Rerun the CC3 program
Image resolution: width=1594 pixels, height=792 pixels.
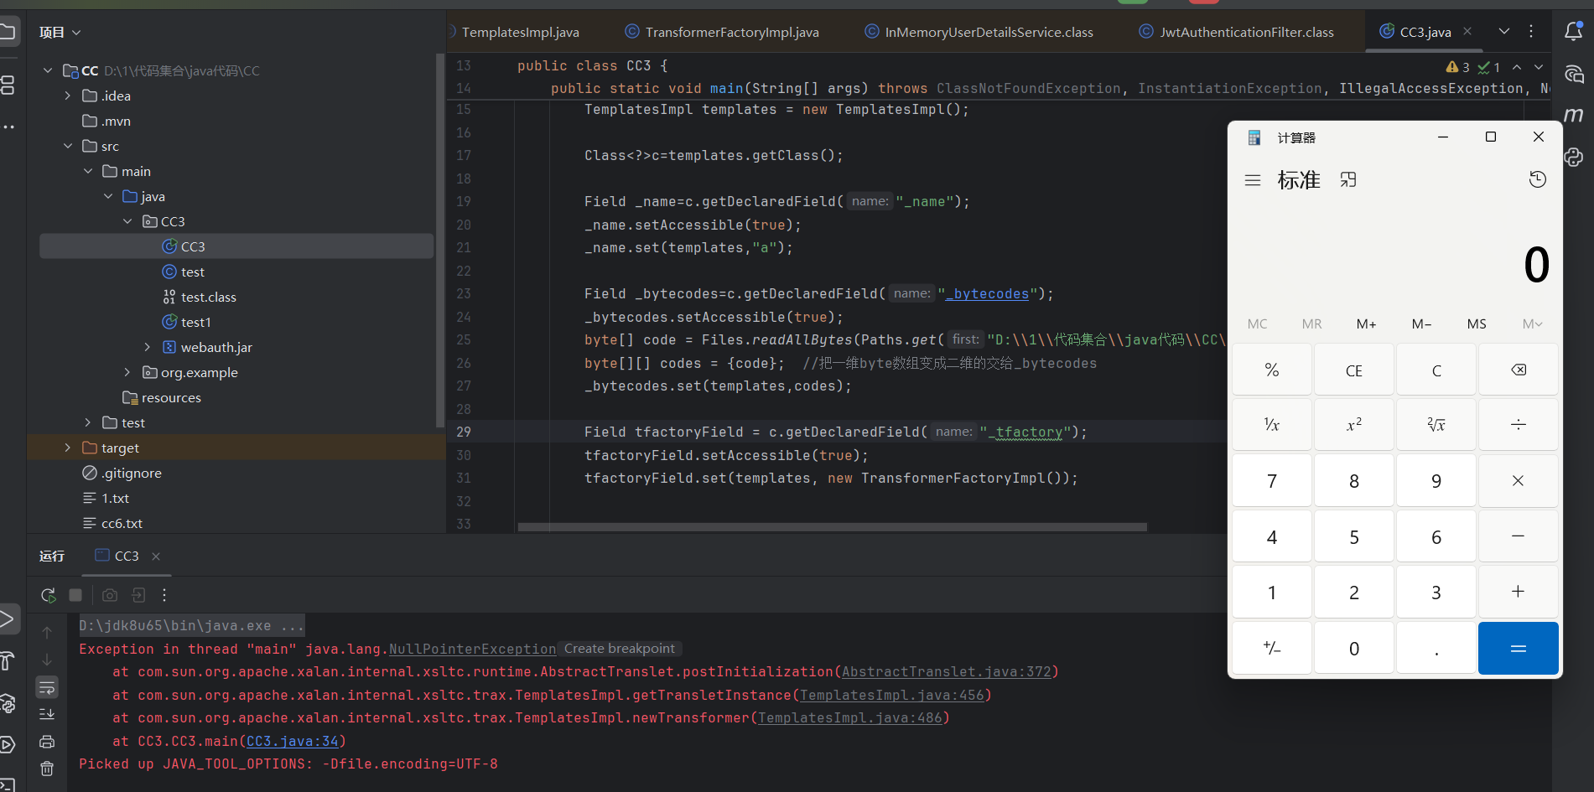(48, 595)
